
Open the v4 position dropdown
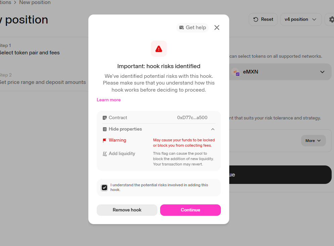click(301, 19)
